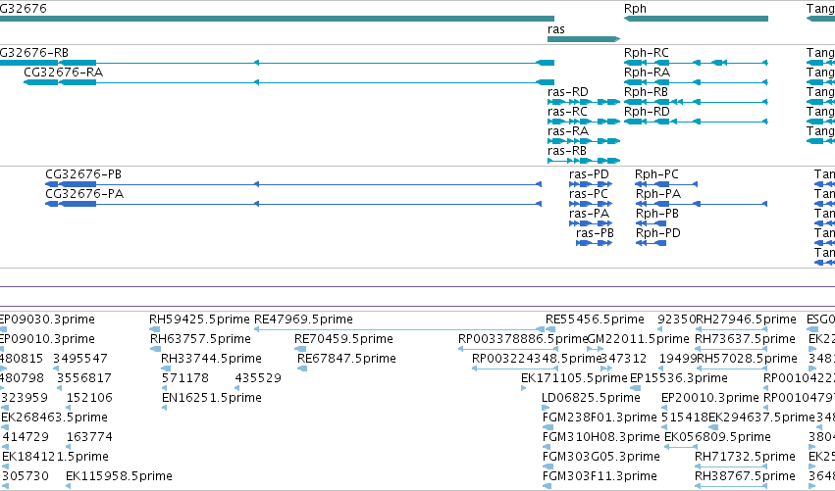Click the teal ras gene arrow bar

[584, 39]
